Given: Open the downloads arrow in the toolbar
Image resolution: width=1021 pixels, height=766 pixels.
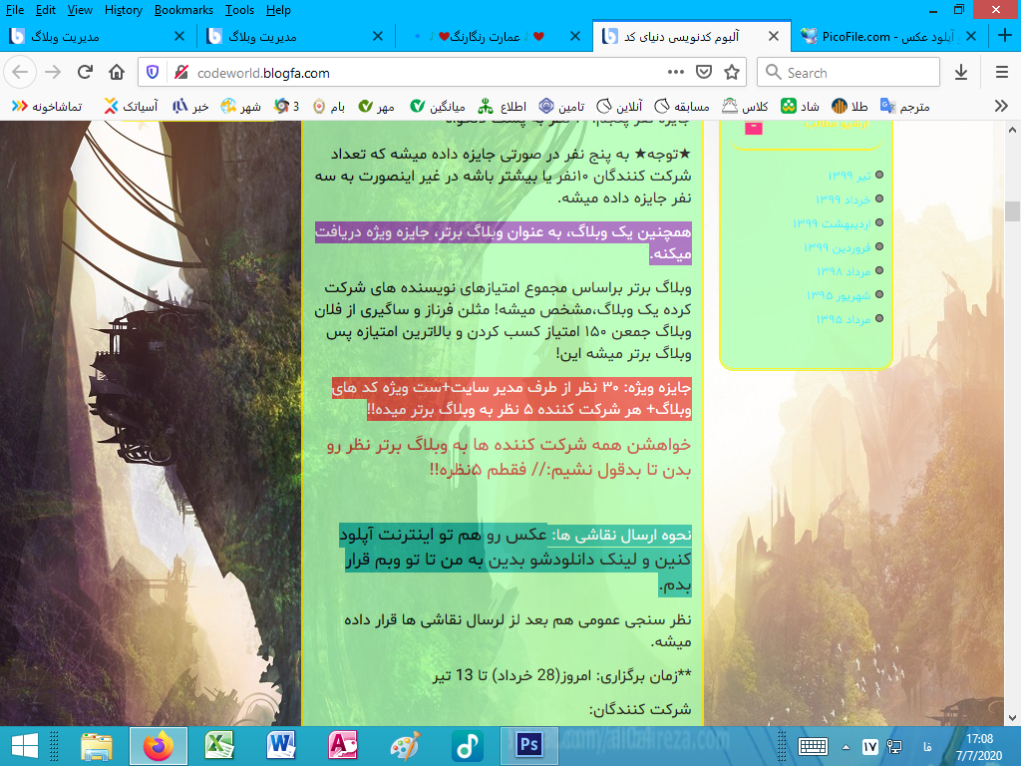Looking at the screenshot, I should point(961,73).
